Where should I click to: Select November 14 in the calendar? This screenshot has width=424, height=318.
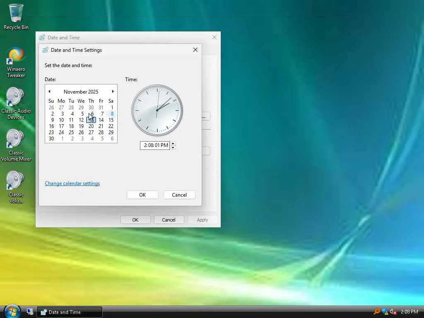(x=101, y=120)
